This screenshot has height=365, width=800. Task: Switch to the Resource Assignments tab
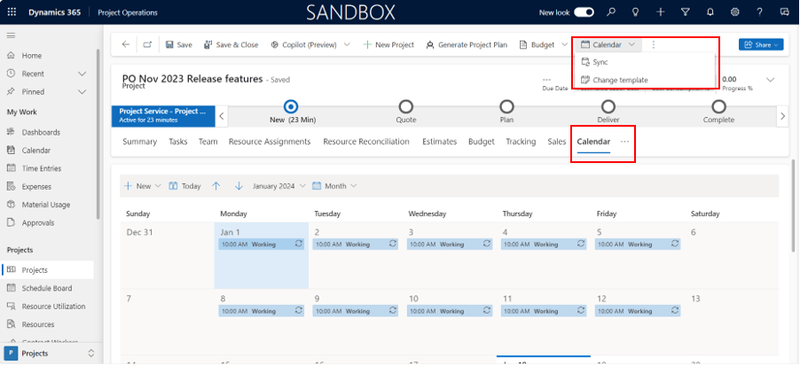point(269,142)
